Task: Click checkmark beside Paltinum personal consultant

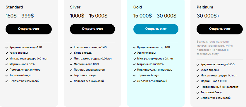Action: click(x=198, y=87)
